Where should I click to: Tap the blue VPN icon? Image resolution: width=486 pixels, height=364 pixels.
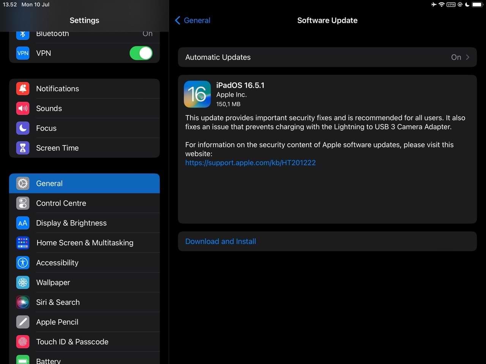[23, 53]
